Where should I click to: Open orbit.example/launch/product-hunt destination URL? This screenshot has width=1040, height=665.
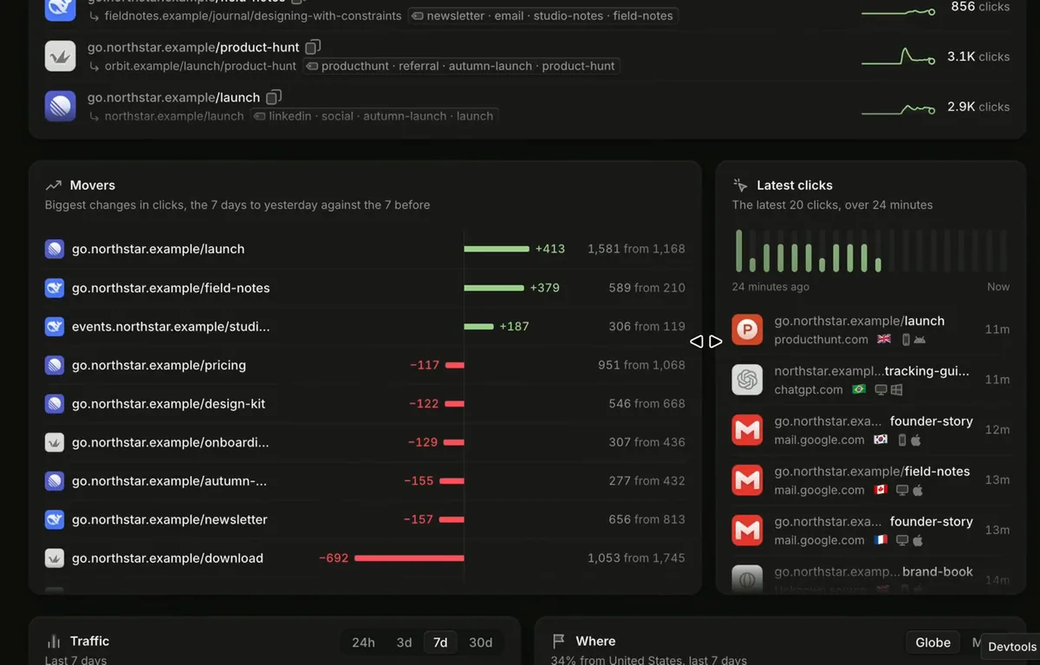[x=200, y=66]
